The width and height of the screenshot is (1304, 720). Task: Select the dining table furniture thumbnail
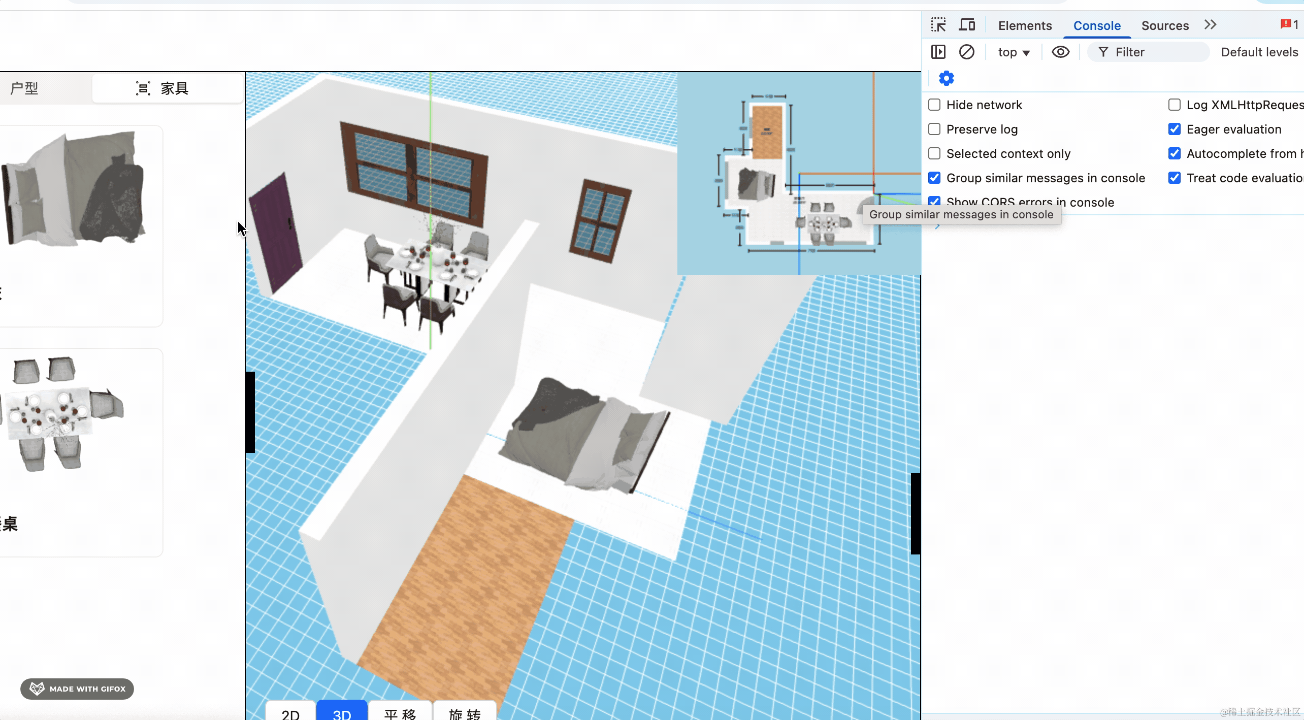pyautogui.click(x=62, y=414)
